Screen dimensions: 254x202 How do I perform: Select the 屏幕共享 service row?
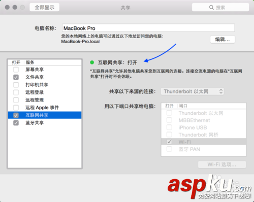(45, 70)
